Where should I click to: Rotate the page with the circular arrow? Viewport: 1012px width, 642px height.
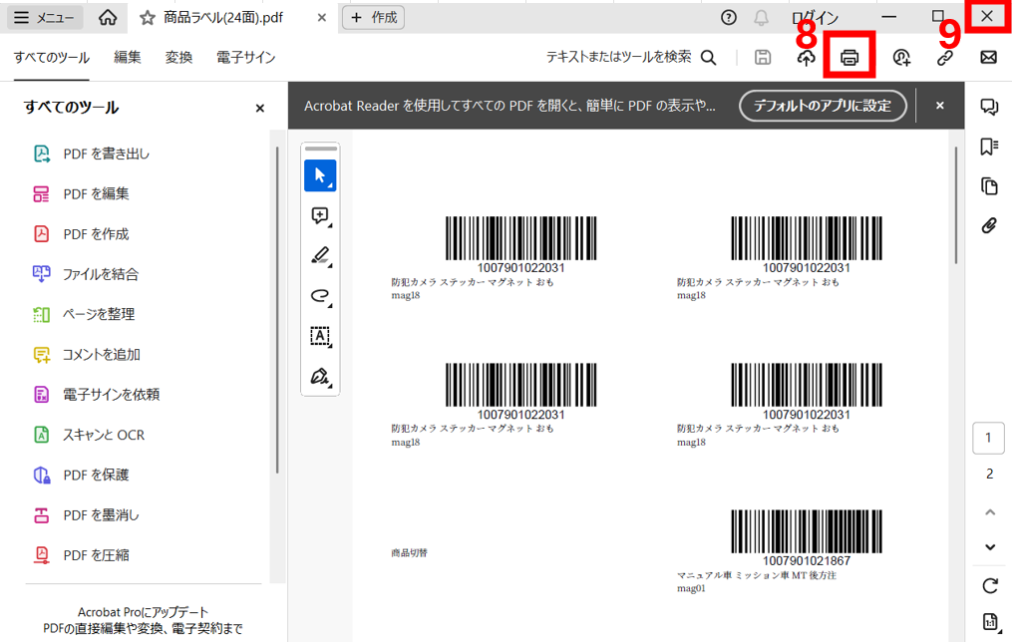[x=989, y=586]
